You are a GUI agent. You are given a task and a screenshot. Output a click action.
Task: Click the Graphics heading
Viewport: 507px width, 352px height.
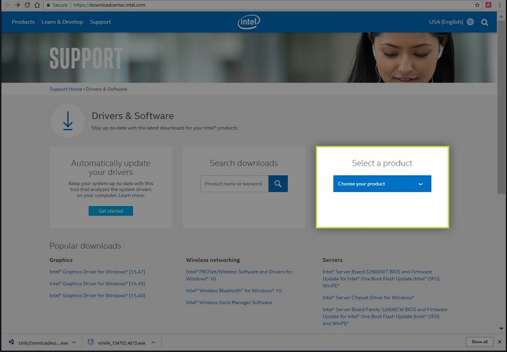click(61, 260)
